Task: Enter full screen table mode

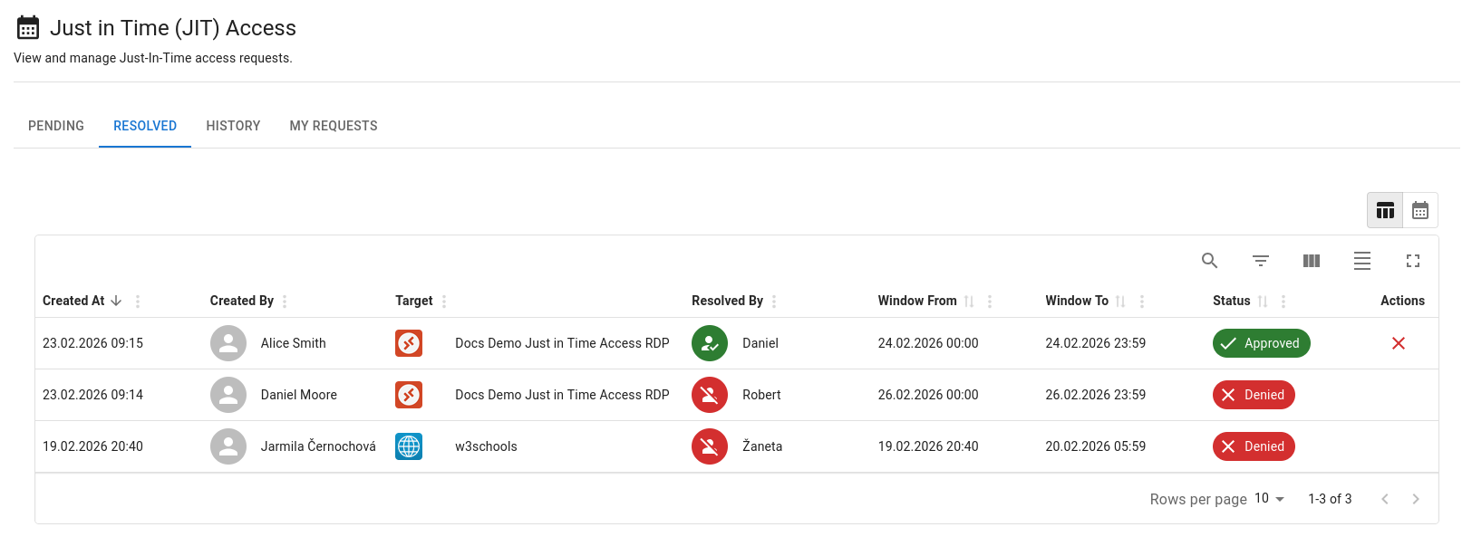Action: (x=1412, y=261)
